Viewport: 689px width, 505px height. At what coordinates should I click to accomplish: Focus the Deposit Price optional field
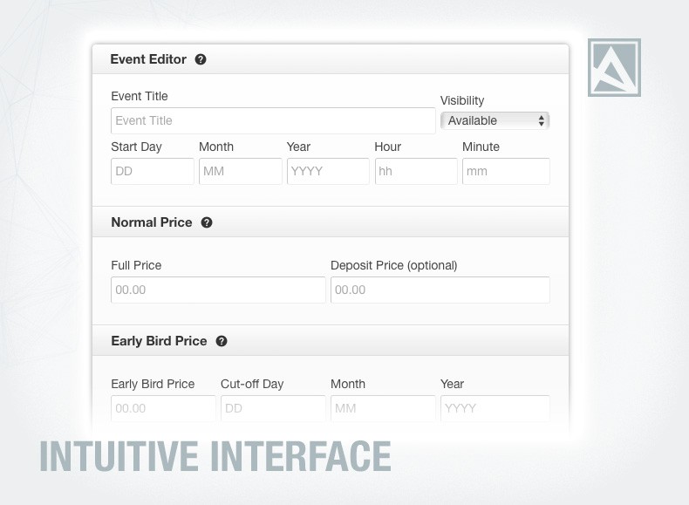pos(440,290)
